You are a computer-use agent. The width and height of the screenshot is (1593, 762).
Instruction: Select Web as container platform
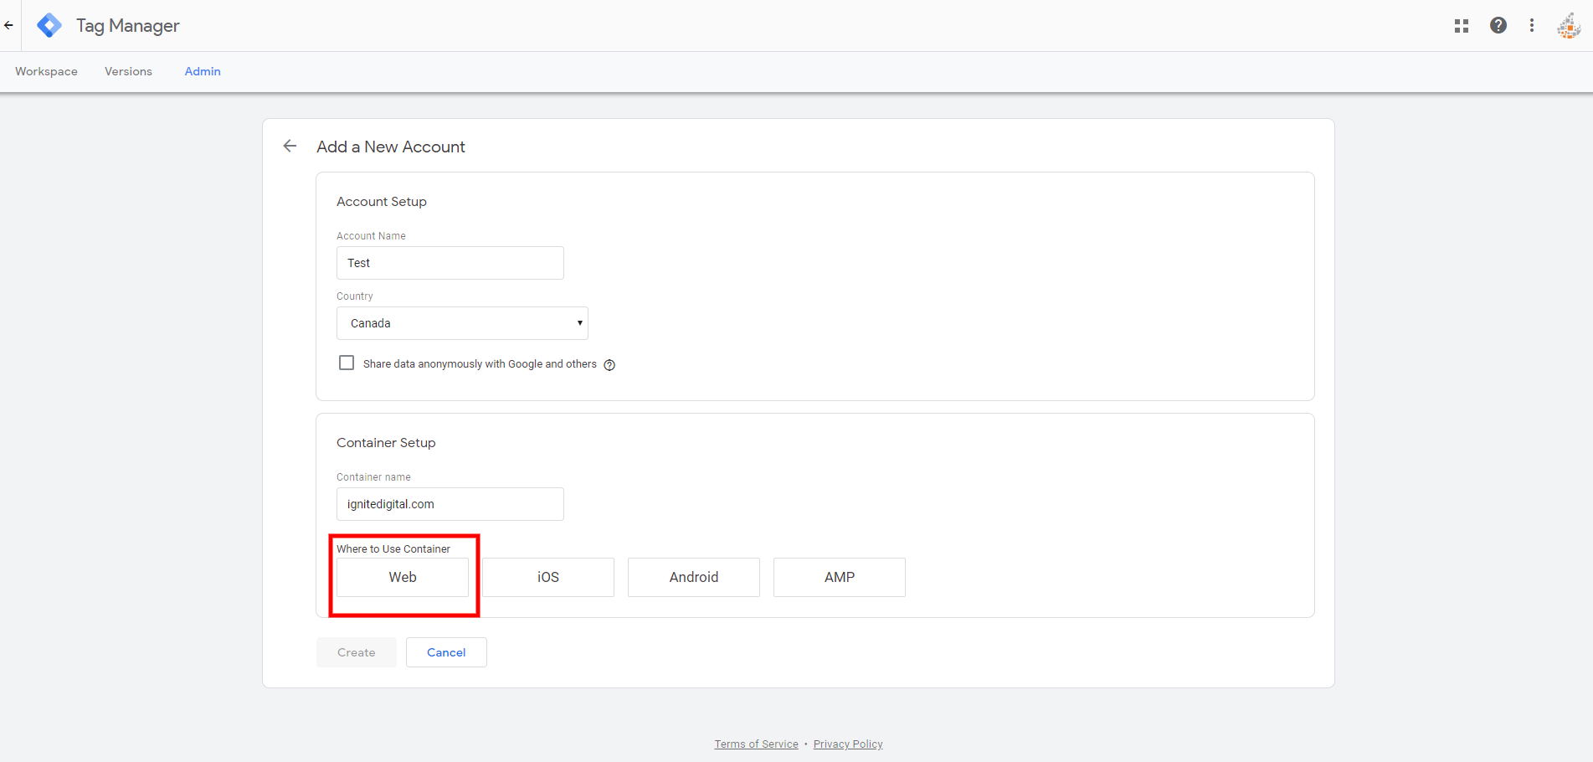[x=403, y=577]
